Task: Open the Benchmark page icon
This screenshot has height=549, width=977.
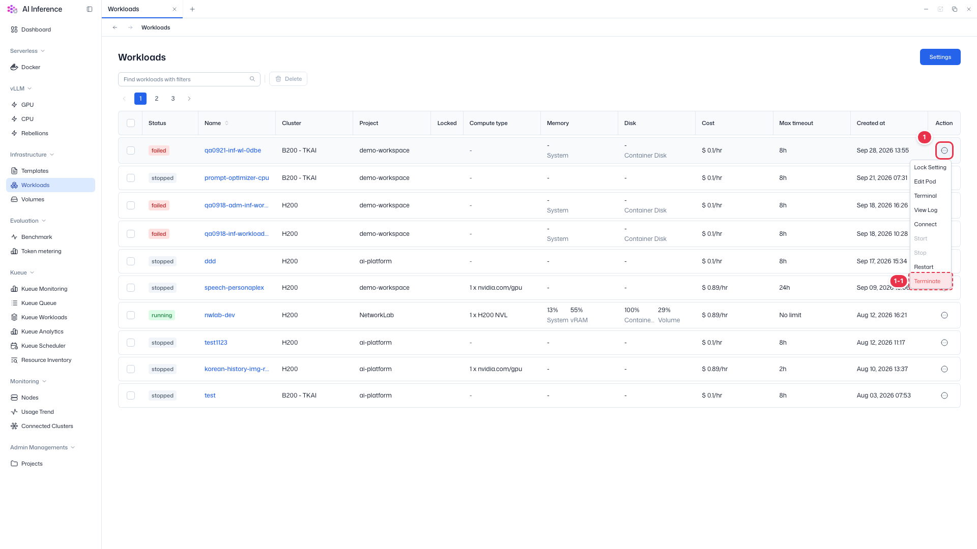Action: click(14, 237)
